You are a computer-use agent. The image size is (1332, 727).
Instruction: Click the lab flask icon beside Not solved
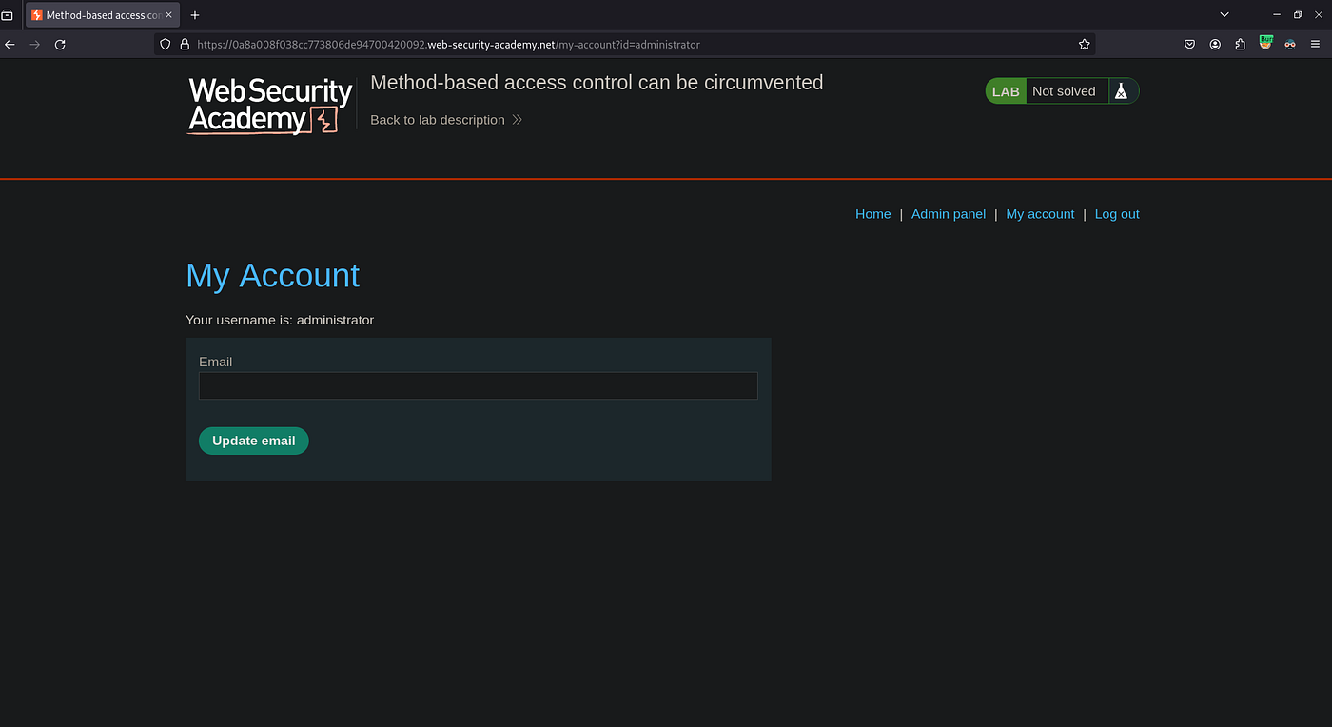tap(1122, 90)
